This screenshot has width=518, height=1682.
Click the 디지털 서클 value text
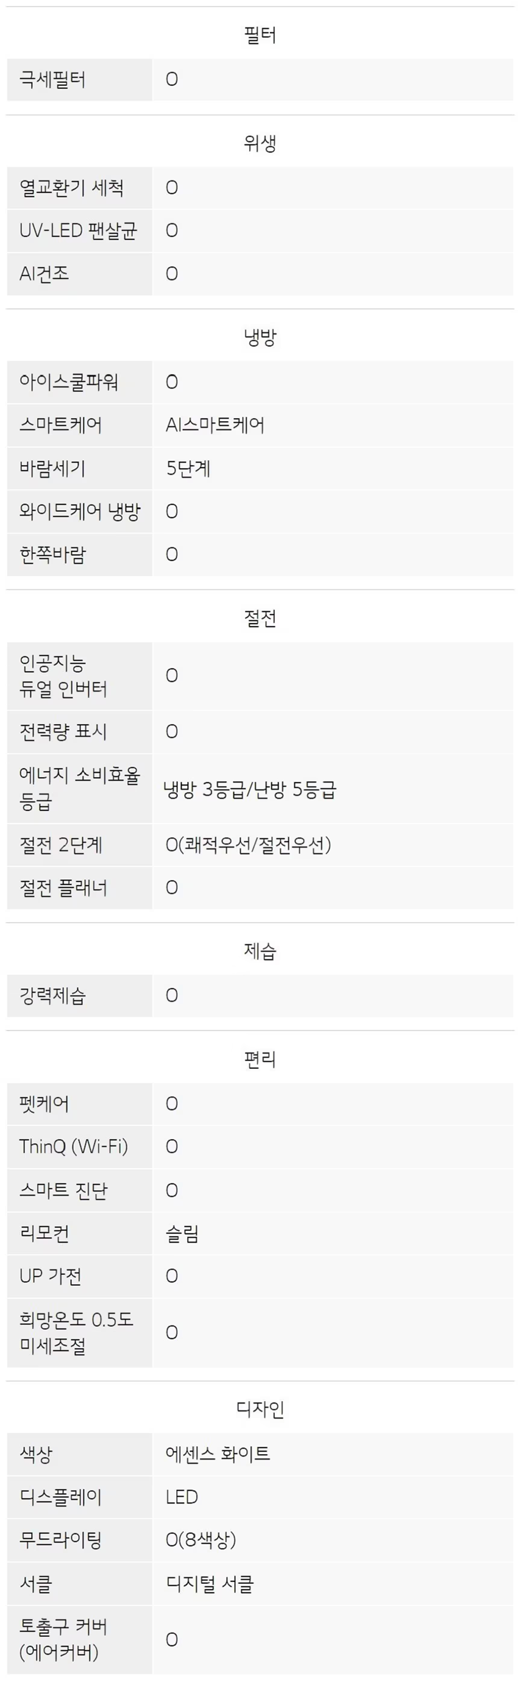209,1583
